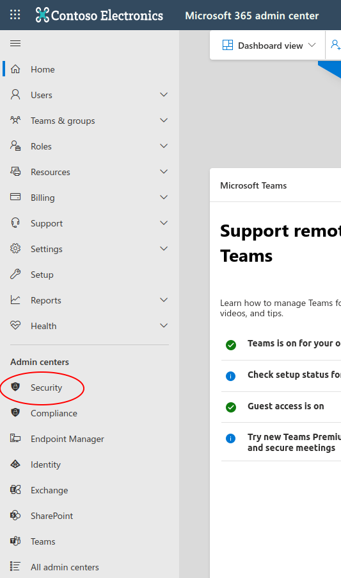
Task: Expand the Resources chevron
Action: 164,171
